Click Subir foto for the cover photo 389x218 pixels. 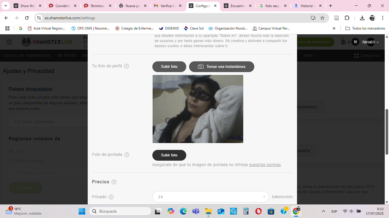click(169, 155)
